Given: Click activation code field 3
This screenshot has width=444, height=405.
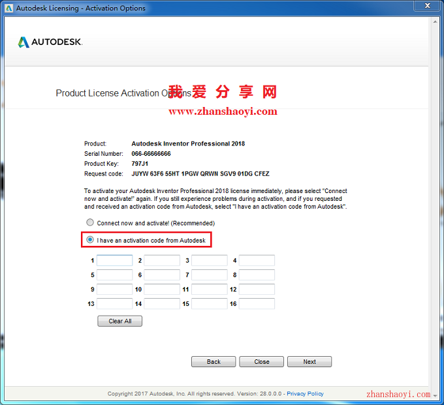Looking at the screenshot, I should (209, 260).
